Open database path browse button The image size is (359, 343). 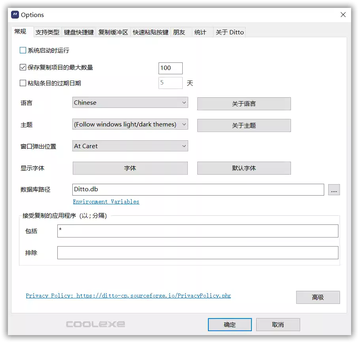click(334, 190)
